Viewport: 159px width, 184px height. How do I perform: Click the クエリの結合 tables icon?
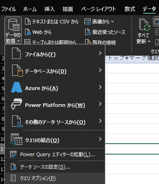click(x=16, y=140)
